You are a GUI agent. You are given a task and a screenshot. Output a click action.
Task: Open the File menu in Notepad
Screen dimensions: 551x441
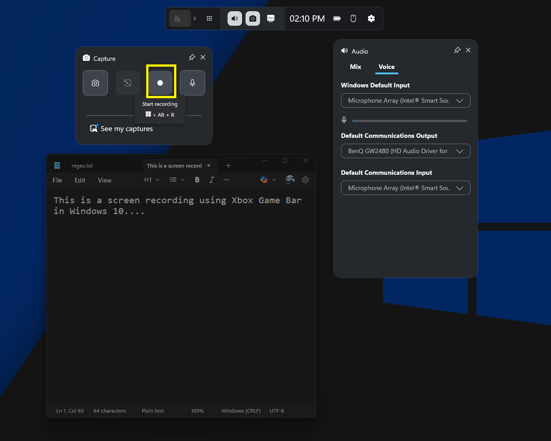57,180
